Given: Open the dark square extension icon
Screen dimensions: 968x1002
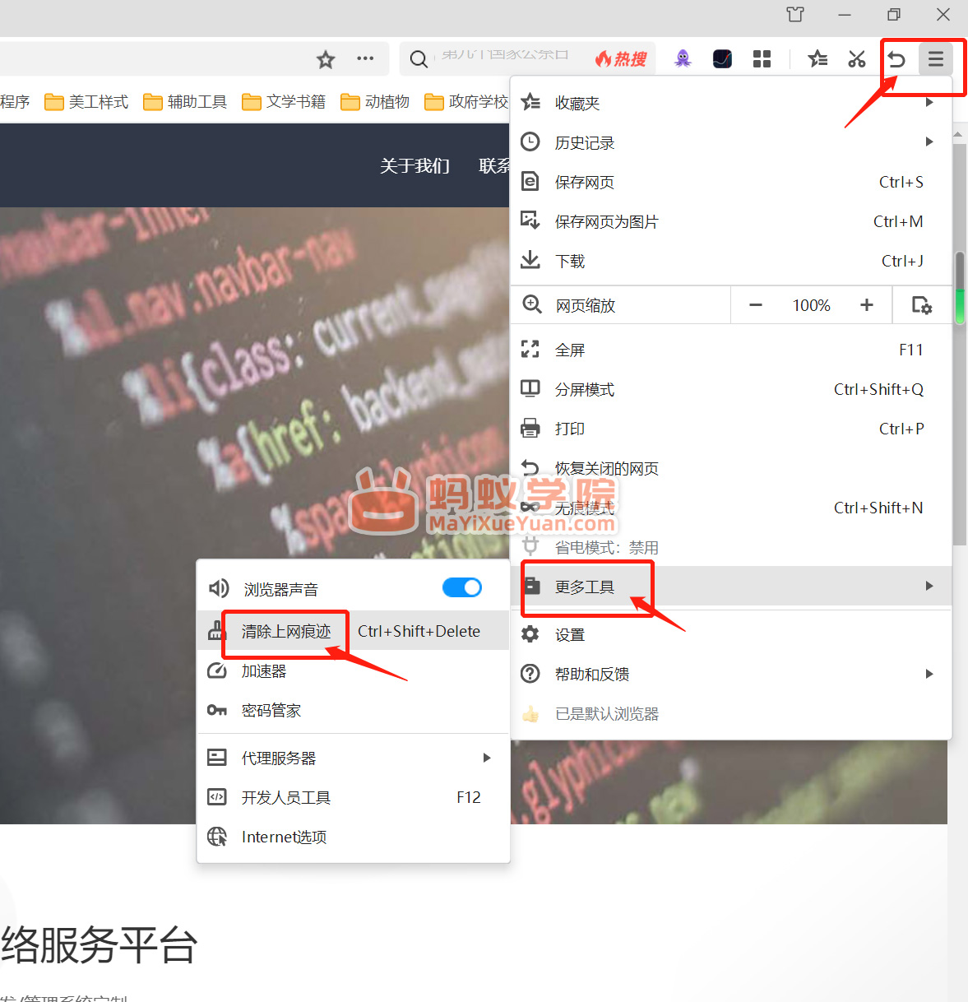Looking at the screenshot, I should pos(722,58).
